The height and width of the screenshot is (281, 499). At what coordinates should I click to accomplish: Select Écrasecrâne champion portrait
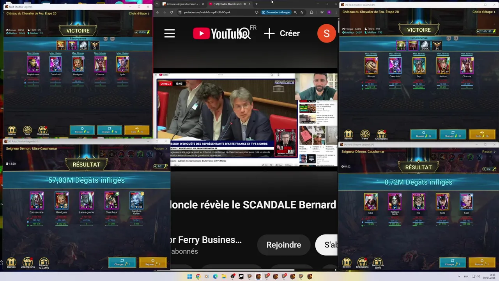[x=37, y=201]
